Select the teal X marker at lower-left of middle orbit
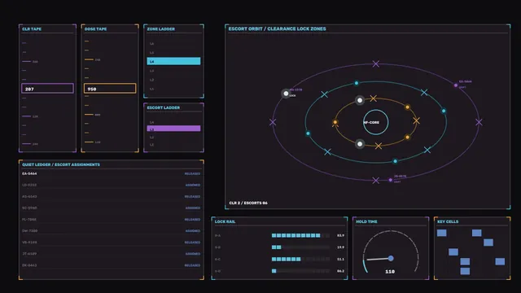 point(327,152)
